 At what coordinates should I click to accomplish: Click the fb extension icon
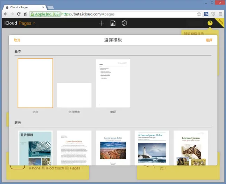click(206, 14)
